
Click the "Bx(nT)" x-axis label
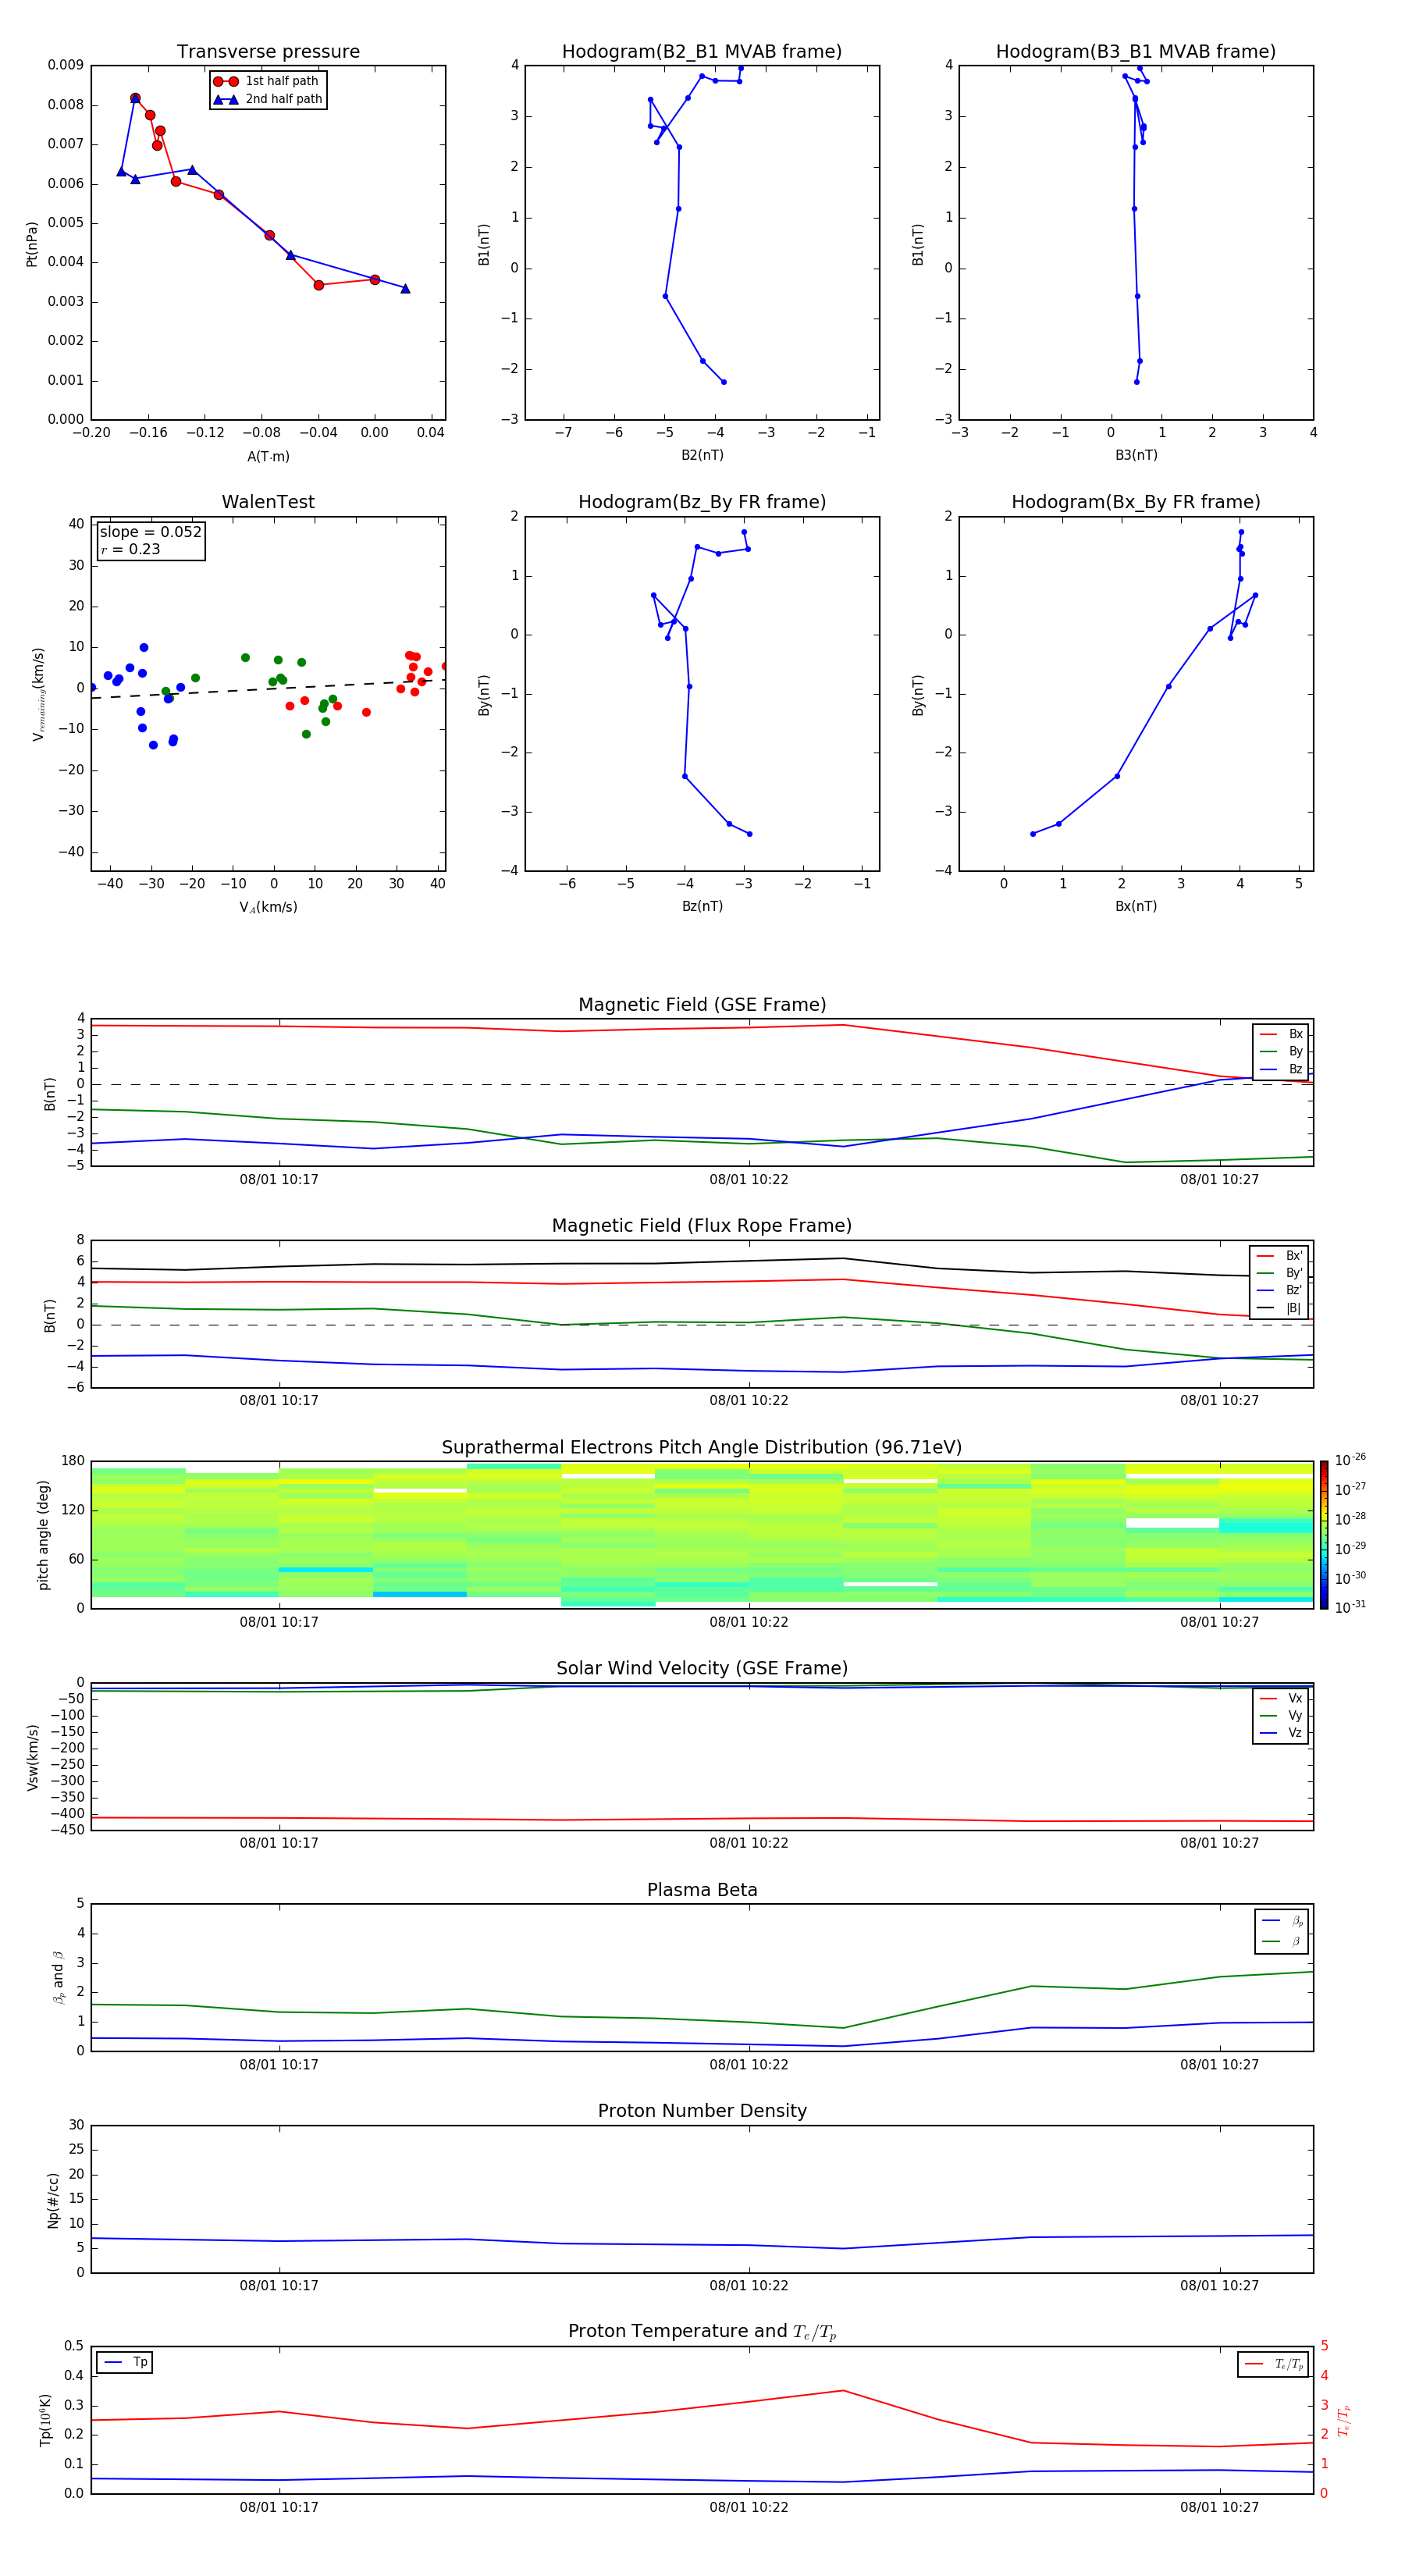click(1136, 906)
